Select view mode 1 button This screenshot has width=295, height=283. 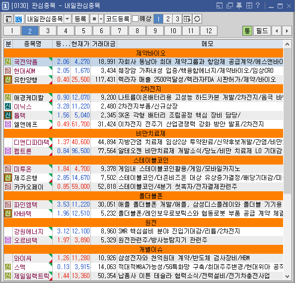(158, 19)
